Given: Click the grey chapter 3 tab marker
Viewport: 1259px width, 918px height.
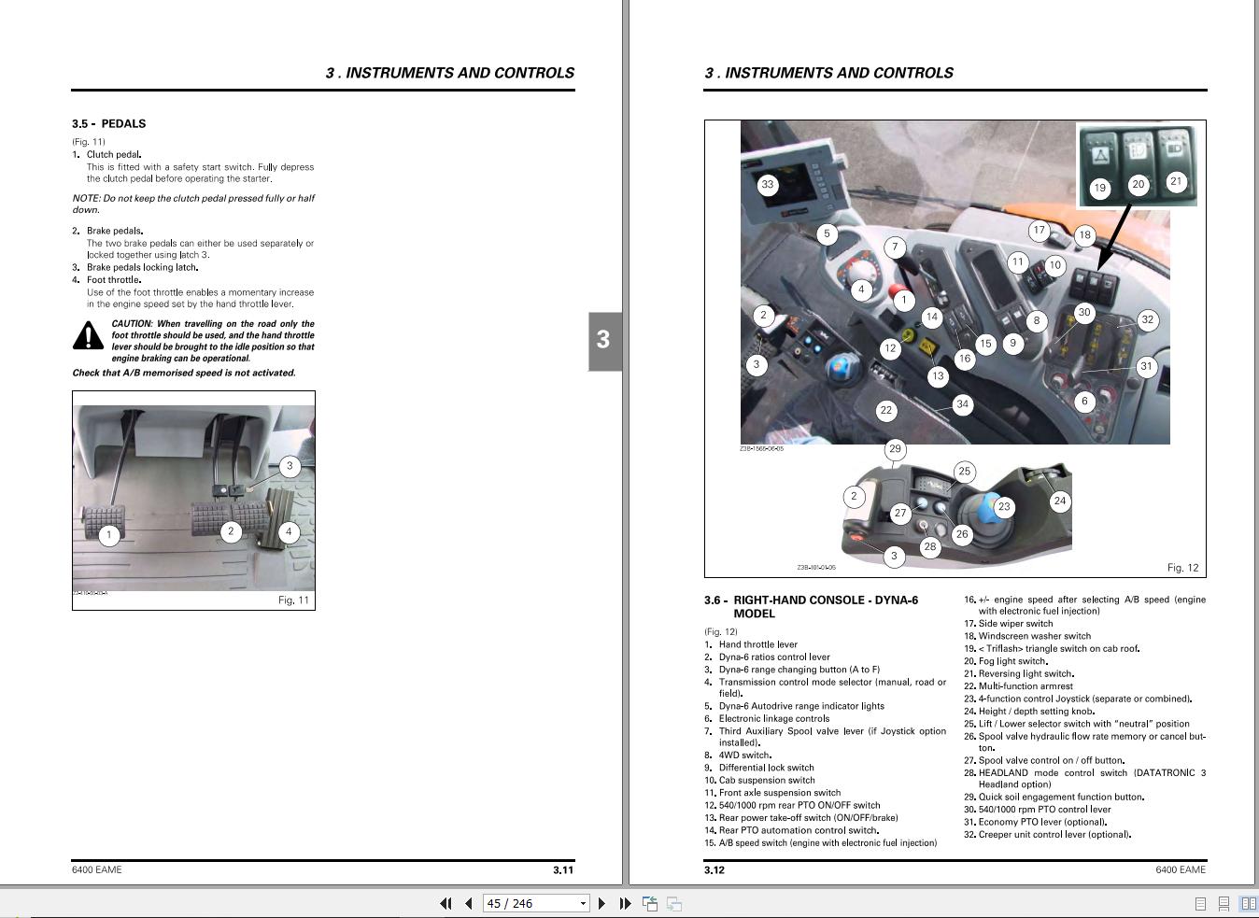Looking at the screenshot, I should (x=604, y=341).
